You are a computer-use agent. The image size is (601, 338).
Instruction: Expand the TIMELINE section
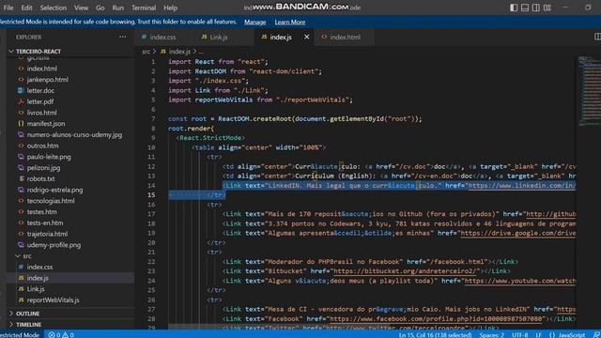coord(28,325)
